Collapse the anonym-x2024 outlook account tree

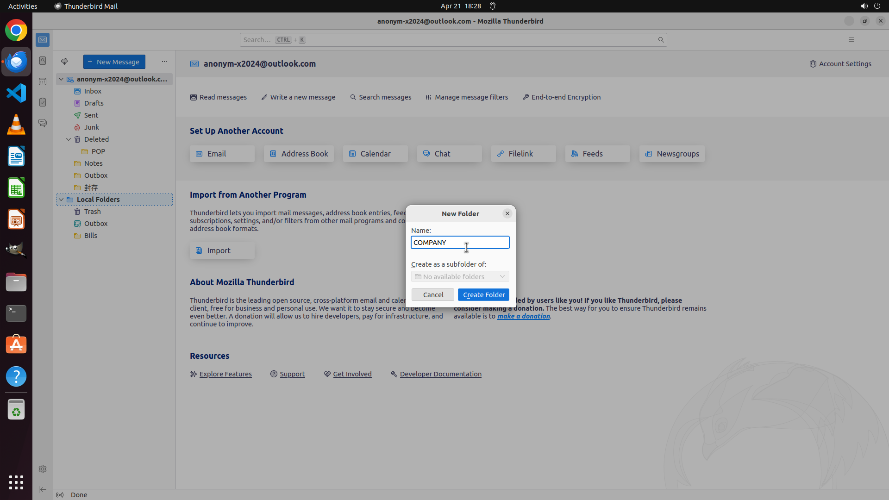tap(61, 79)
